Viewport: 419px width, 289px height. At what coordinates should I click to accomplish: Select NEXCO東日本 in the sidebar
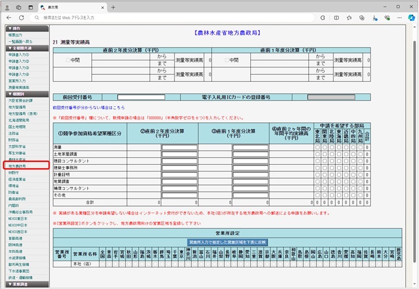(x=18, y=219)
